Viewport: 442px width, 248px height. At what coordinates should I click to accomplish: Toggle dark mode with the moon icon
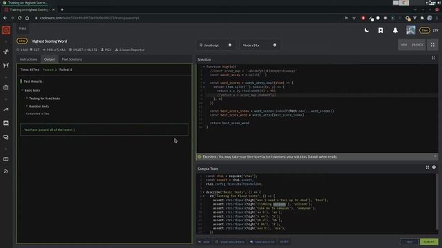click(x=367, y=30)
